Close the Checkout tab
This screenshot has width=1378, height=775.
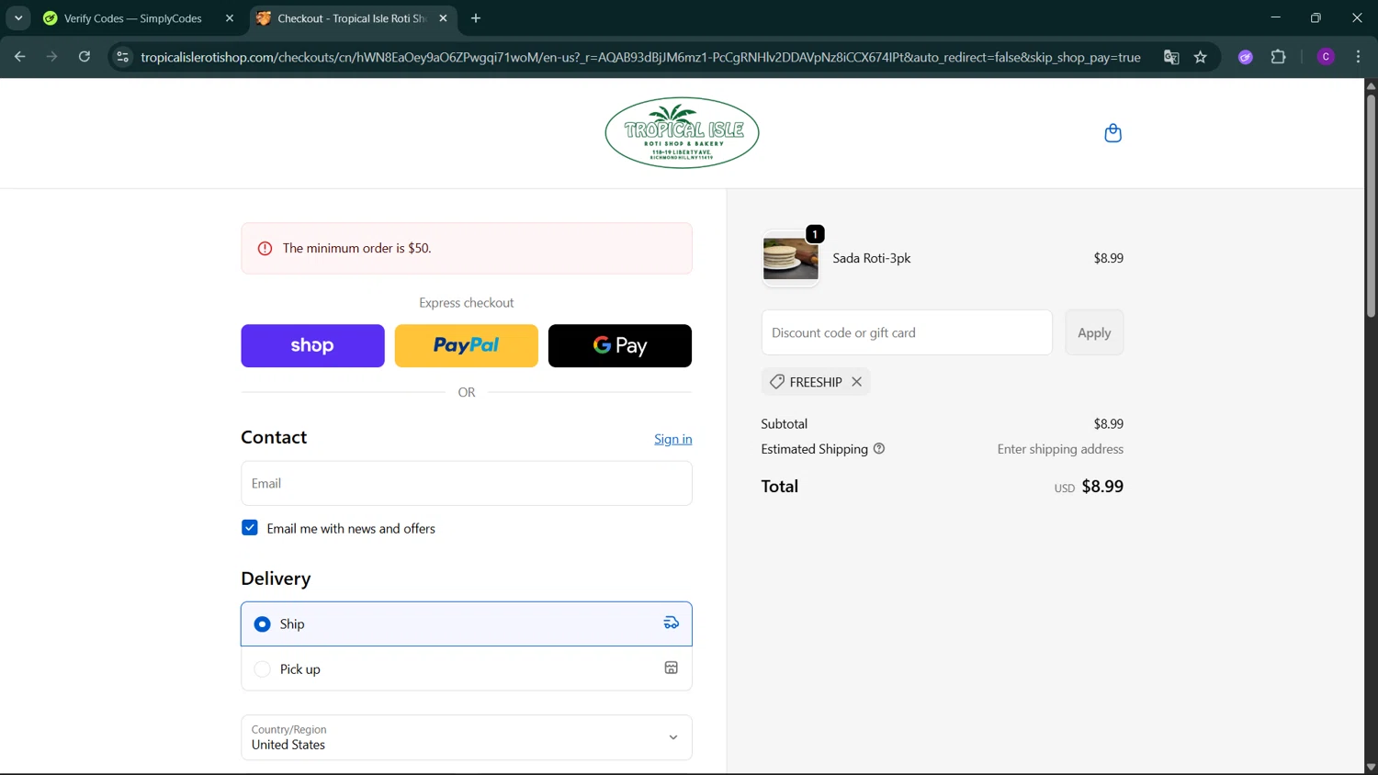[443, 18]
